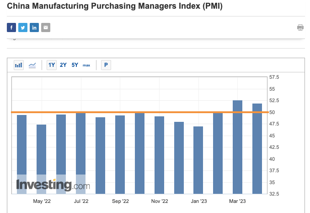Show max time range
Screen dimensions: 310x213
pyautogui.click(x=86, y=65)
